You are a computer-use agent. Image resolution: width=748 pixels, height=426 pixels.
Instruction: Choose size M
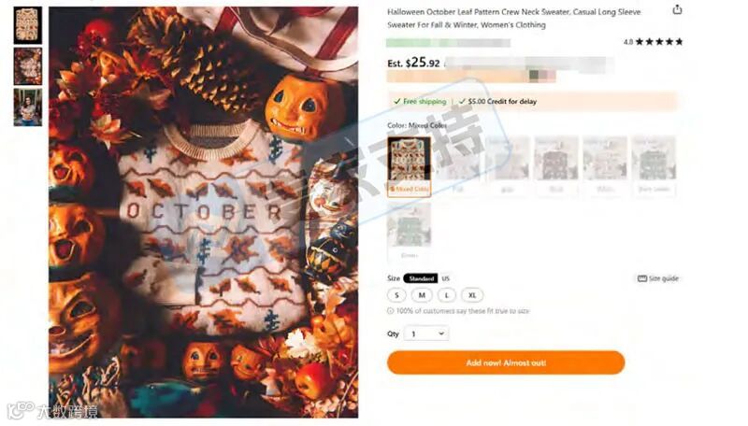click(x=422, y=295)
